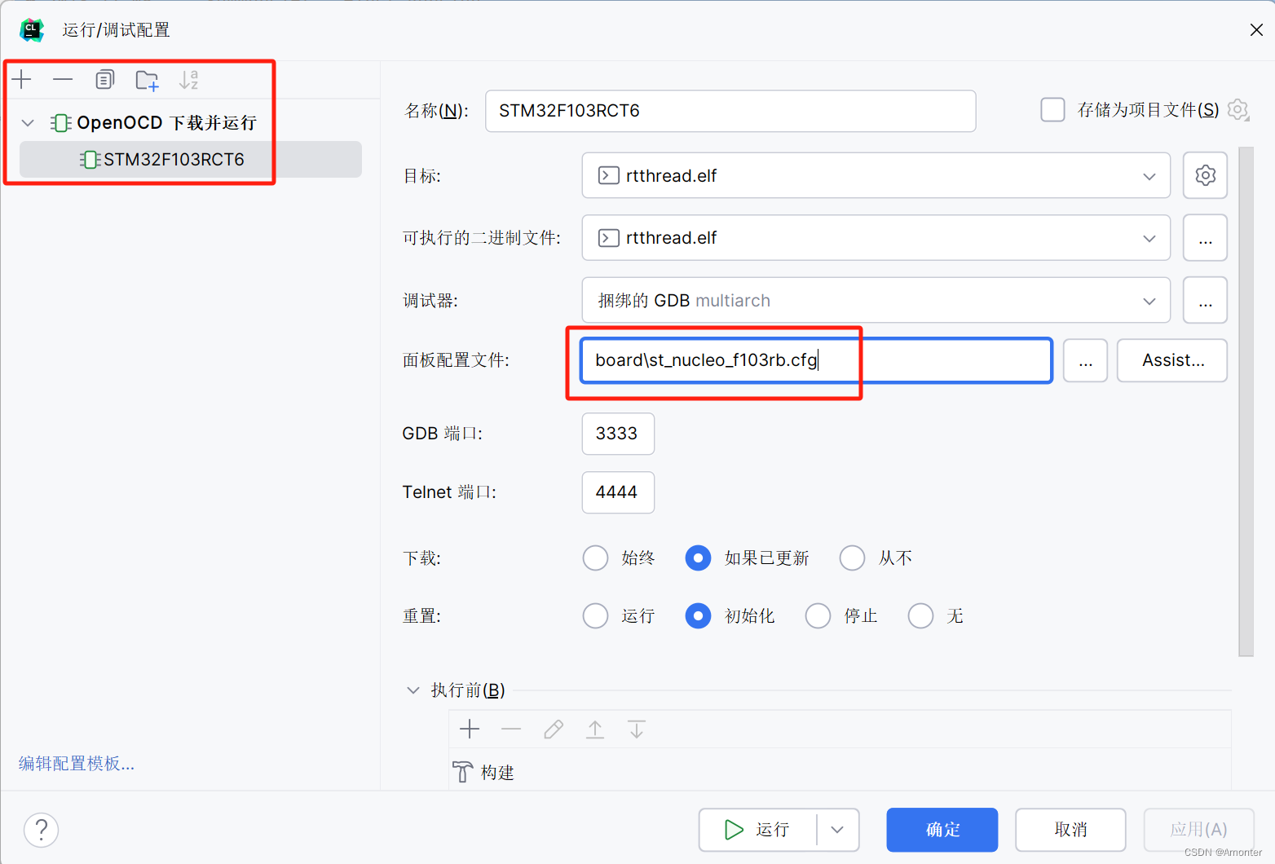Open the help question mark button
The image size is (1275, 864).
41,830
